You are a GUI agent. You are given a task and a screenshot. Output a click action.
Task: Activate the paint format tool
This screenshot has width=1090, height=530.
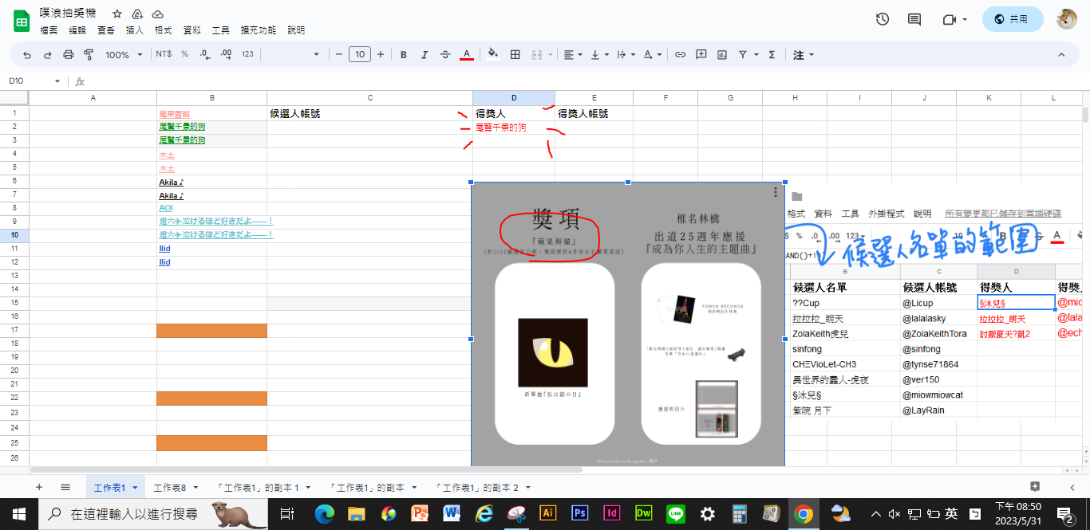click(x=89, y=55)
